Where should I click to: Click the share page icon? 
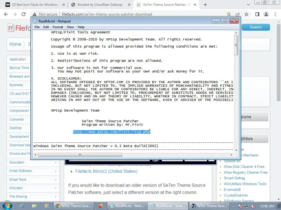click(238, 14)
